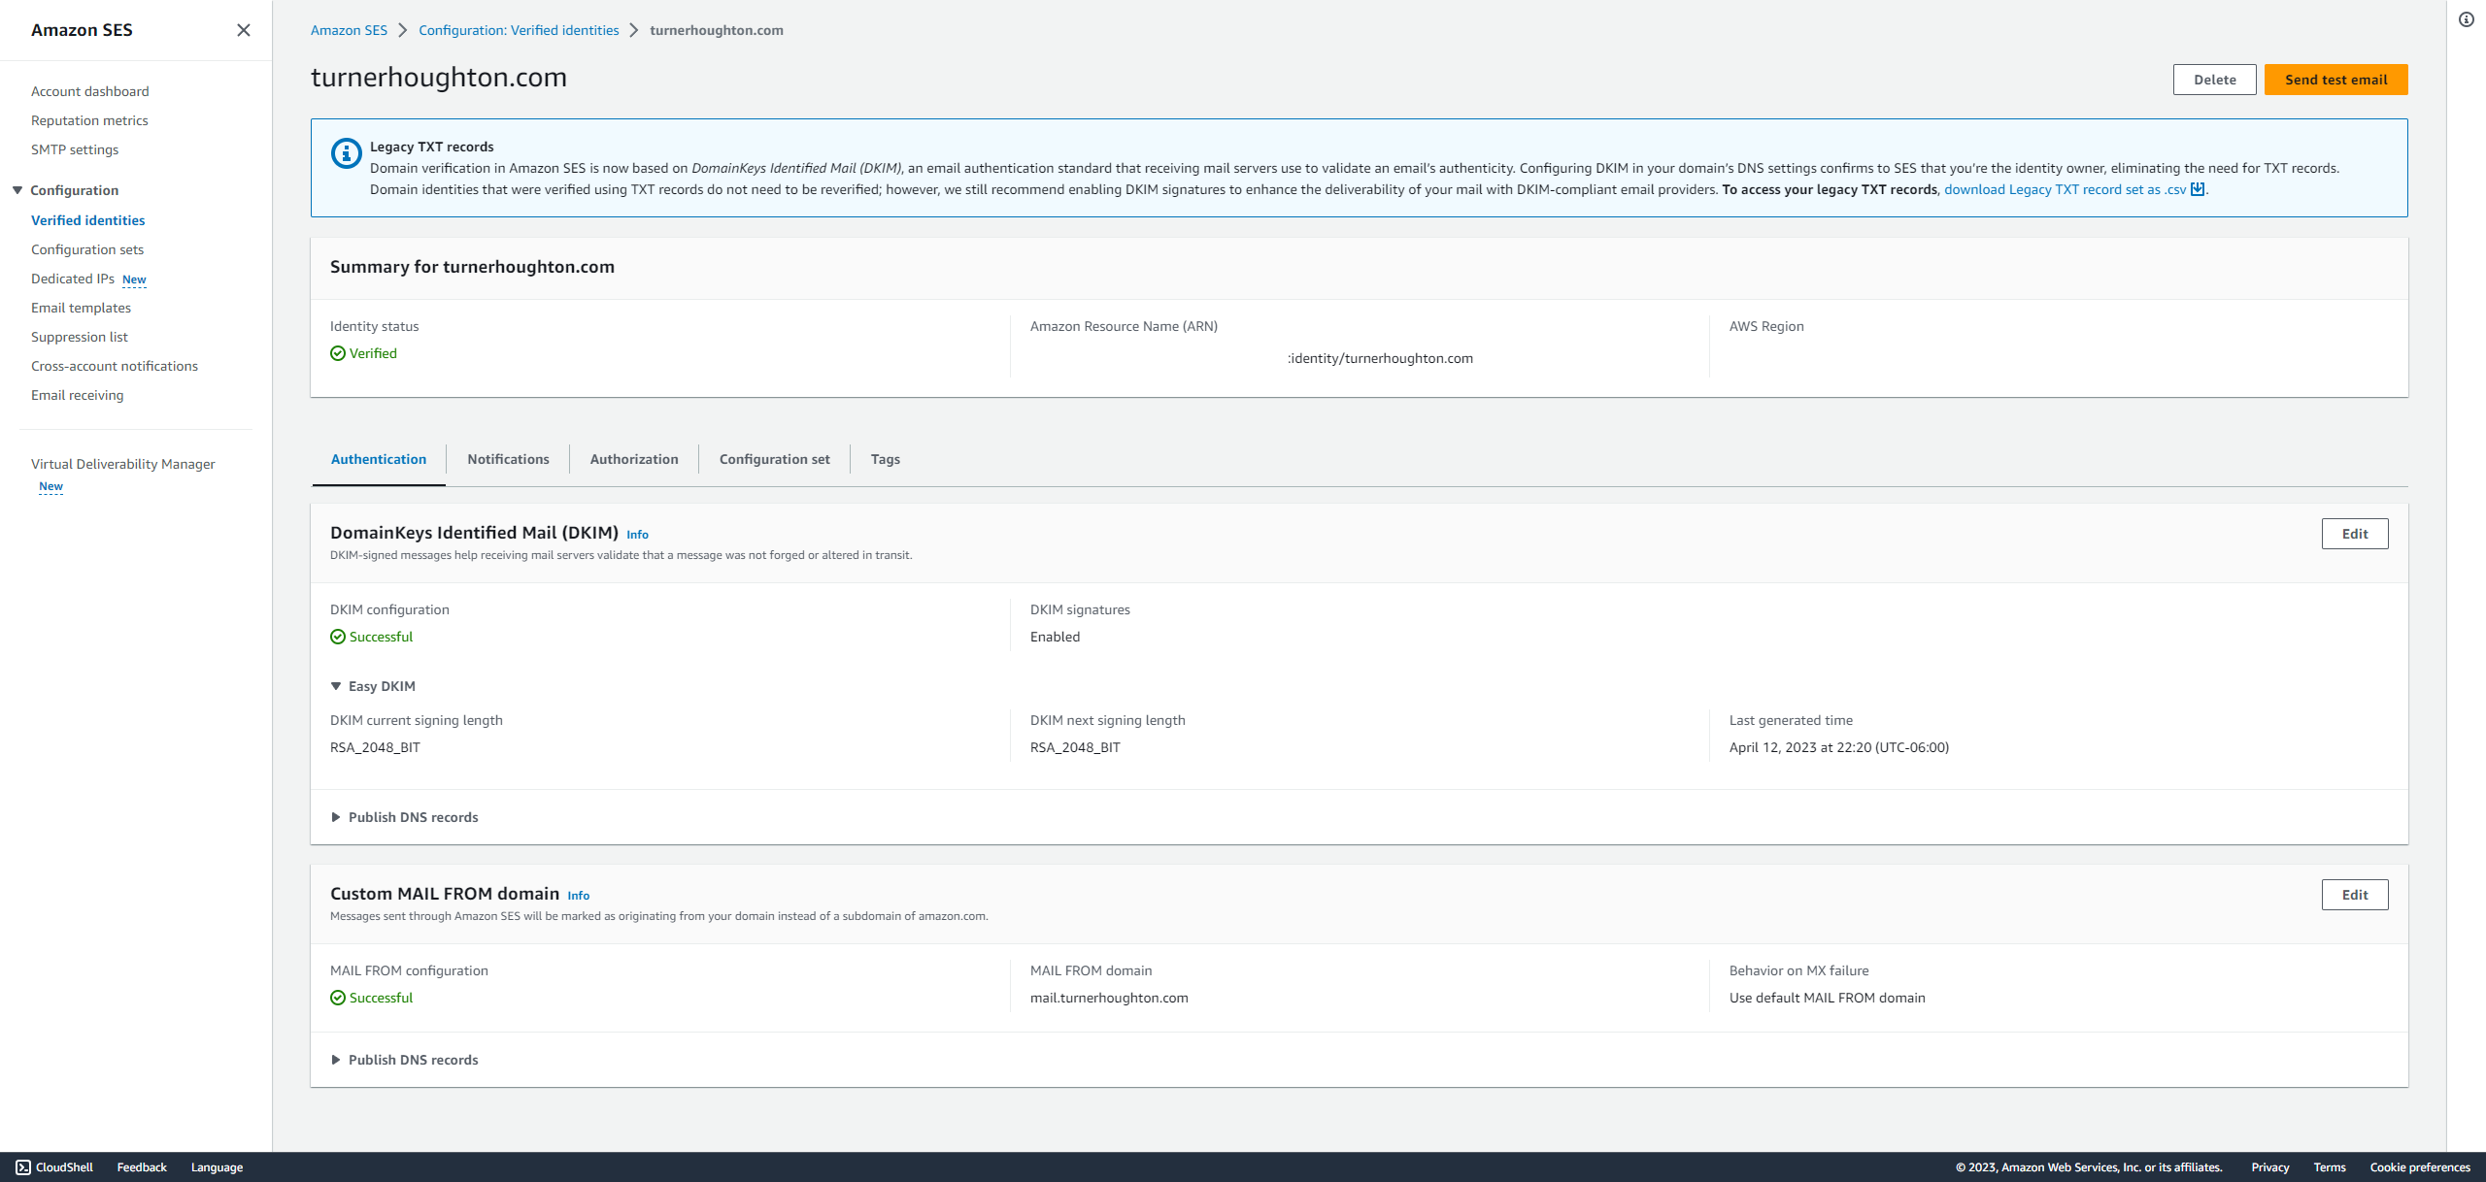Click the Legacy TXT records info icon

tap(346, 153)
